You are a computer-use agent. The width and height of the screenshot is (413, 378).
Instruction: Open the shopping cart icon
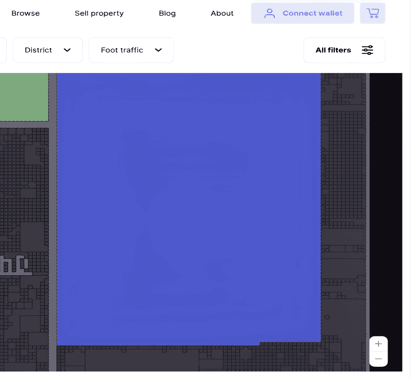[372, 13]
